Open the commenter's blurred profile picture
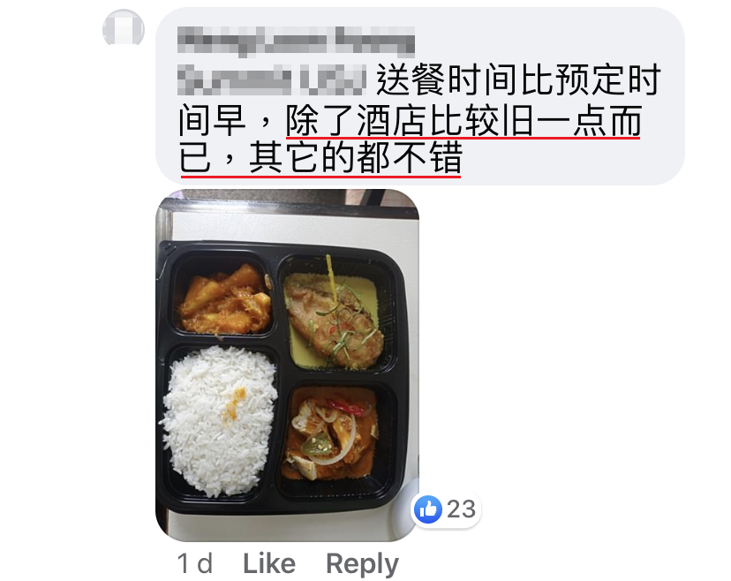731x581 pixels. (x=124, y=28)
